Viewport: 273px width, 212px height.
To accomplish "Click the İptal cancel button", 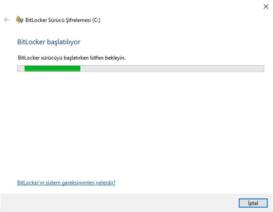I will (x=253, y=203).
